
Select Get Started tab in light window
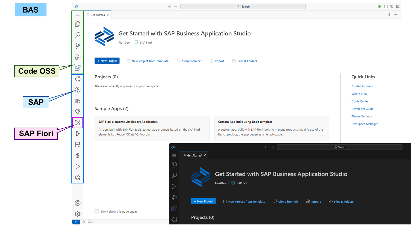tap(98, 15)
